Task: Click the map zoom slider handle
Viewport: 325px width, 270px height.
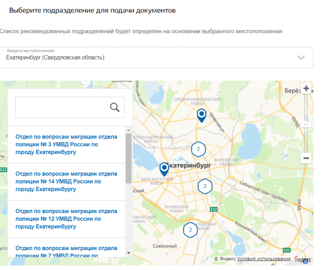Action: (306, 125)
